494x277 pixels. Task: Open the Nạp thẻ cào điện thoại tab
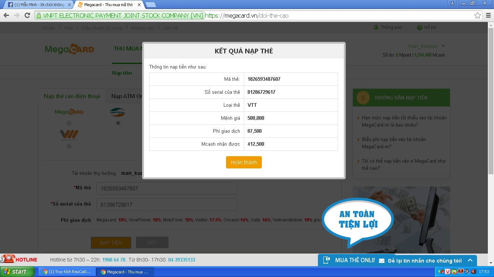click(72, 96)
